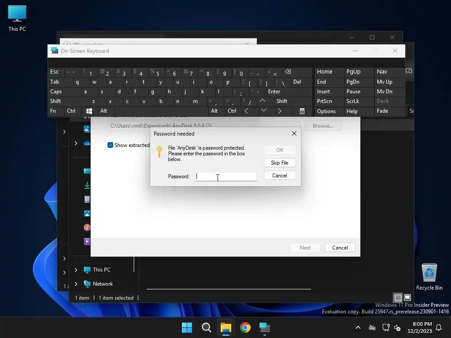451x338 pixels.
Task: Open Downloads folder icon in sidebar
Action: [87, 185]
